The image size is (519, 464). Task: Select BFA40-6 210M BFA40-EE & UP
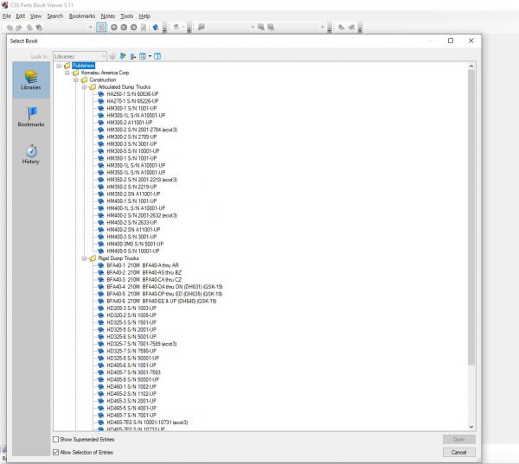(x=162, y=301)
